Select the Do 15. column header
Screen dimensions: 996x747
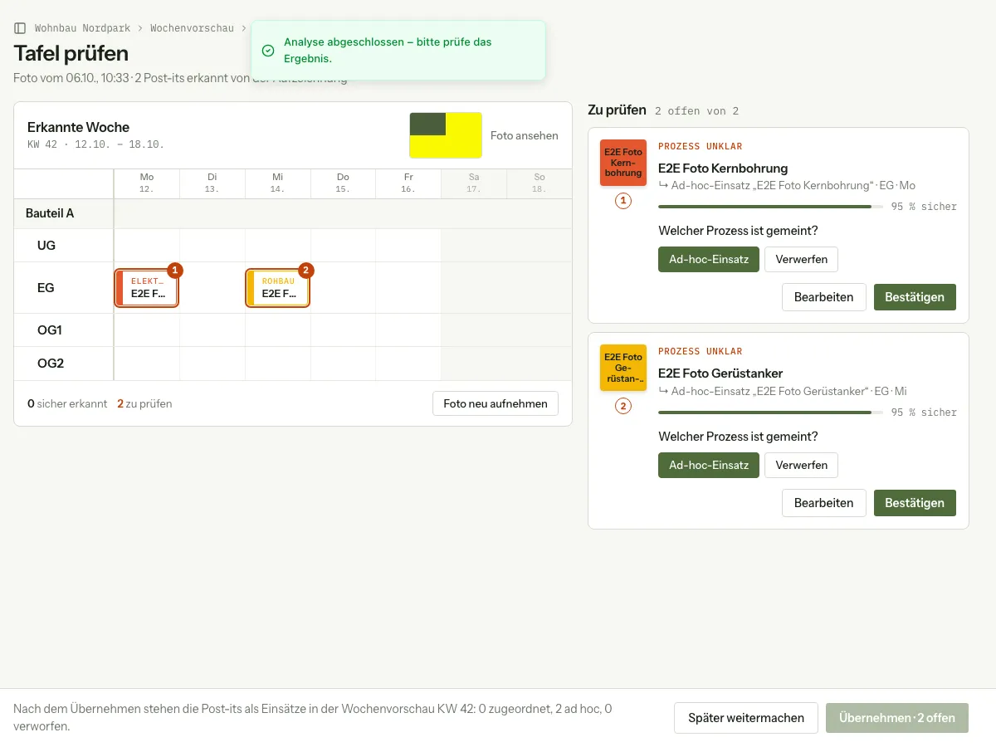click(343, 183)
